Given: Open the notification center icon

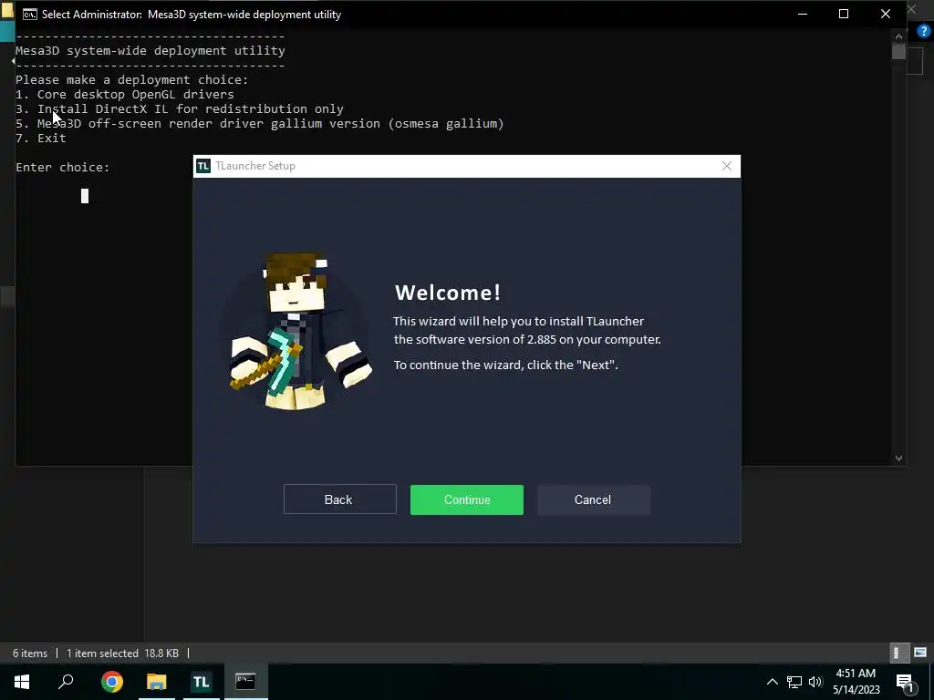Looking at the screenshot, I should coord(905,682).
